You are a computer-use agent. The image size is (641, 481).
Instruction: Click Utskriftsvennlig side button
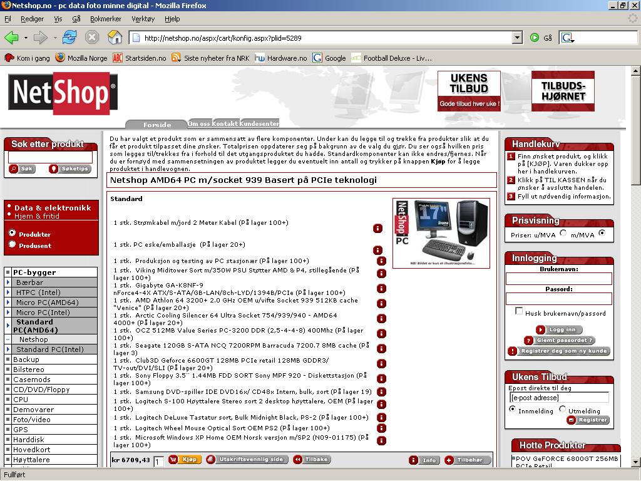click(247, 459)
